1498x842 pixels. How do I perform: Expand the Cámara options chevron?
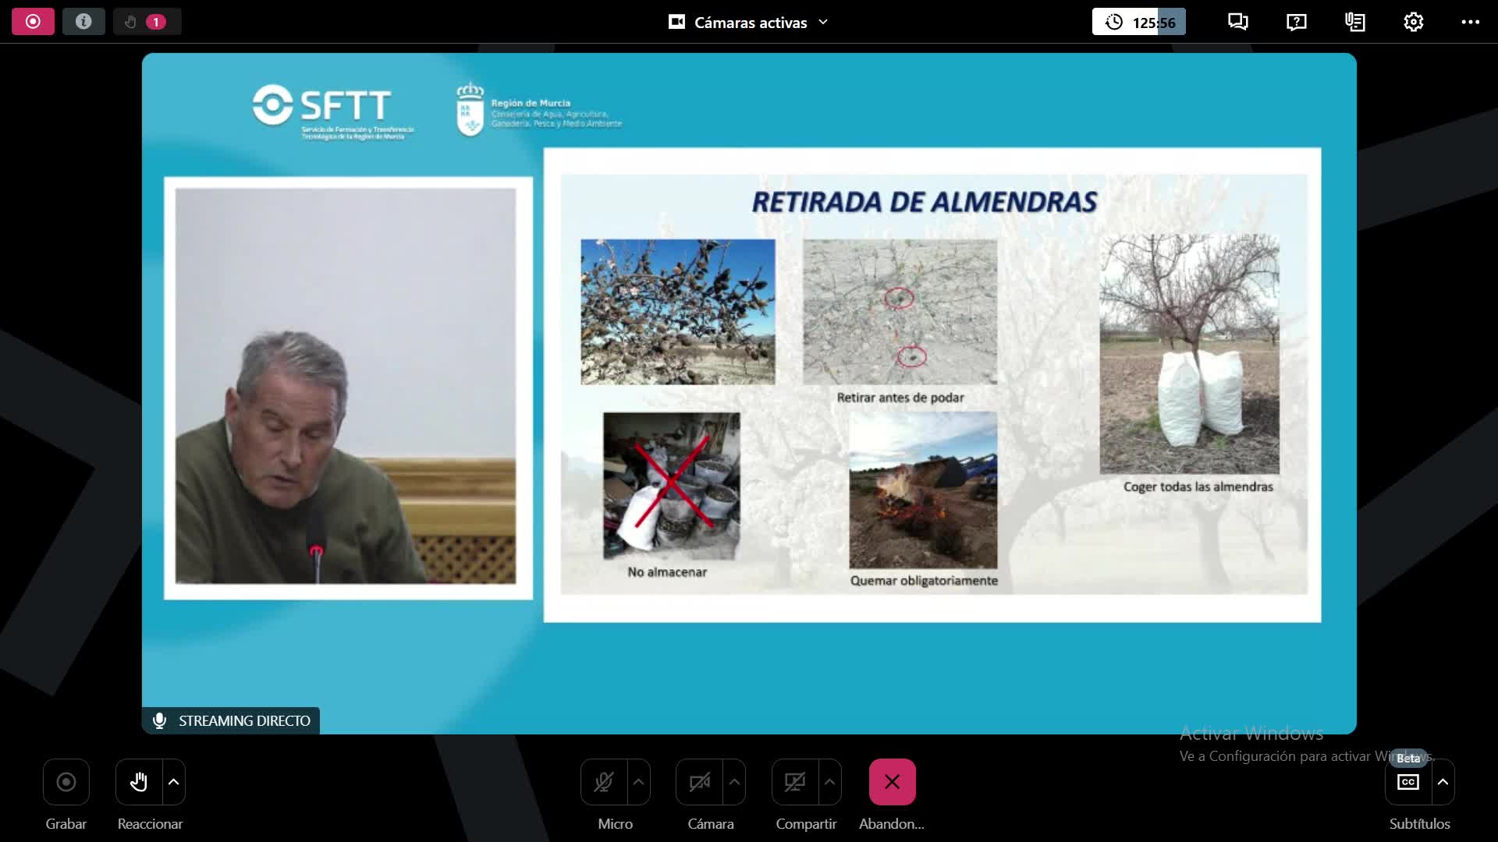tap(734, 782)
